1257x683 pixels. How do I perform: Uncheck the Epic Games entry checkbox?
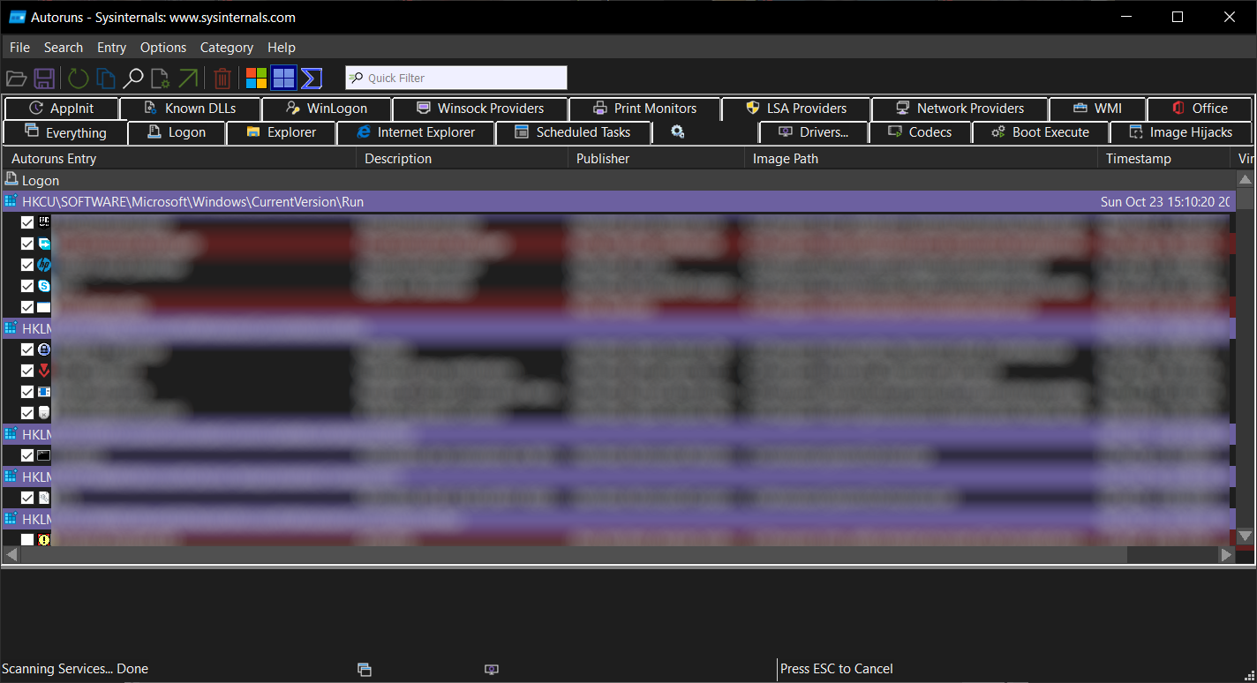pos(27,222)
